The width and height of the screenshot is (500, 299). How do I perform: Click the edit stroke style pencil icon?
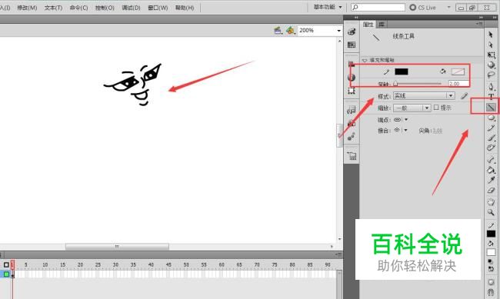click(465, 95)
